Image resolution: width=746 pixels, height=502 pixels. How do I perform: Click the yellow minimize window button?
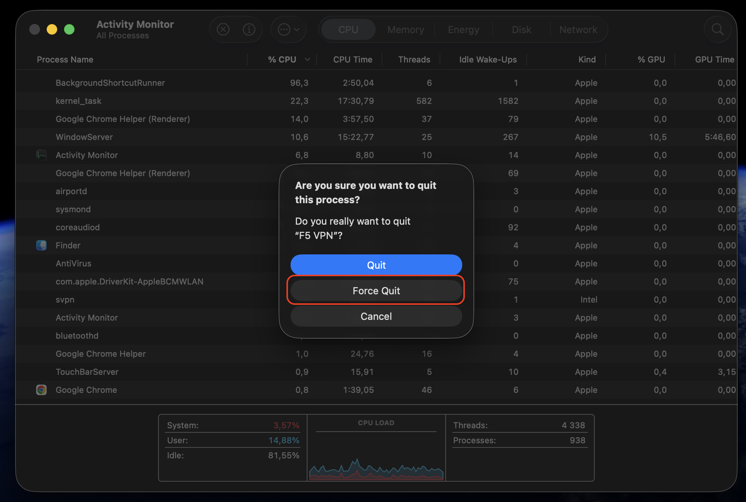point(52,29)
